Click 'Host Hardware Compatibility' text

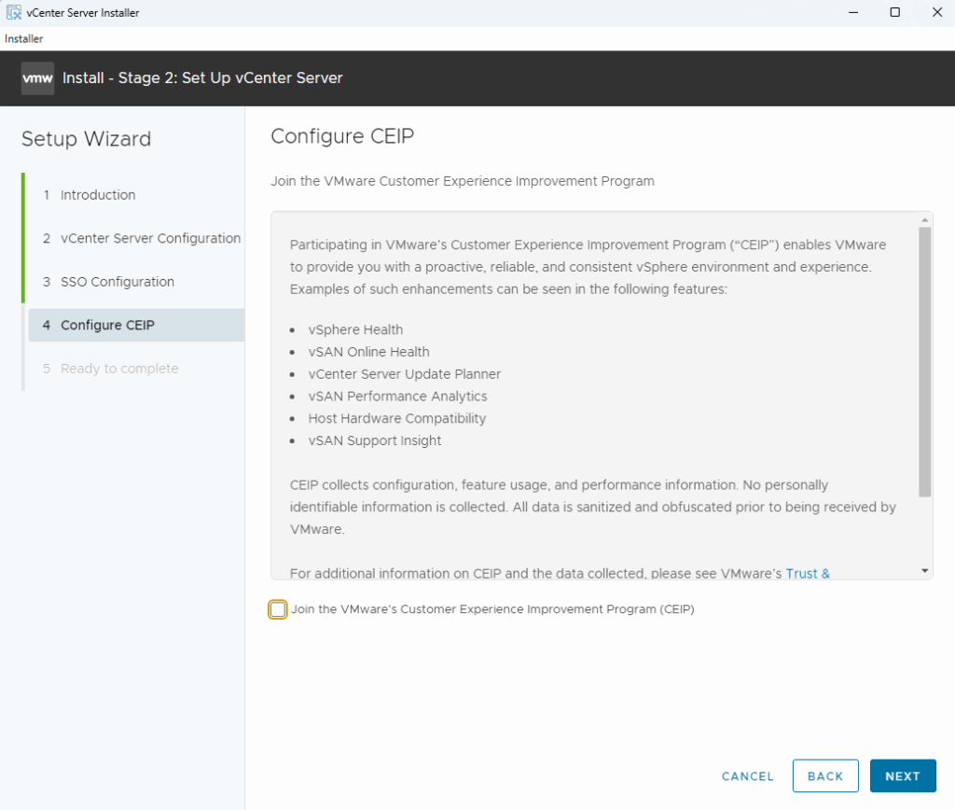tap(397, 419)
